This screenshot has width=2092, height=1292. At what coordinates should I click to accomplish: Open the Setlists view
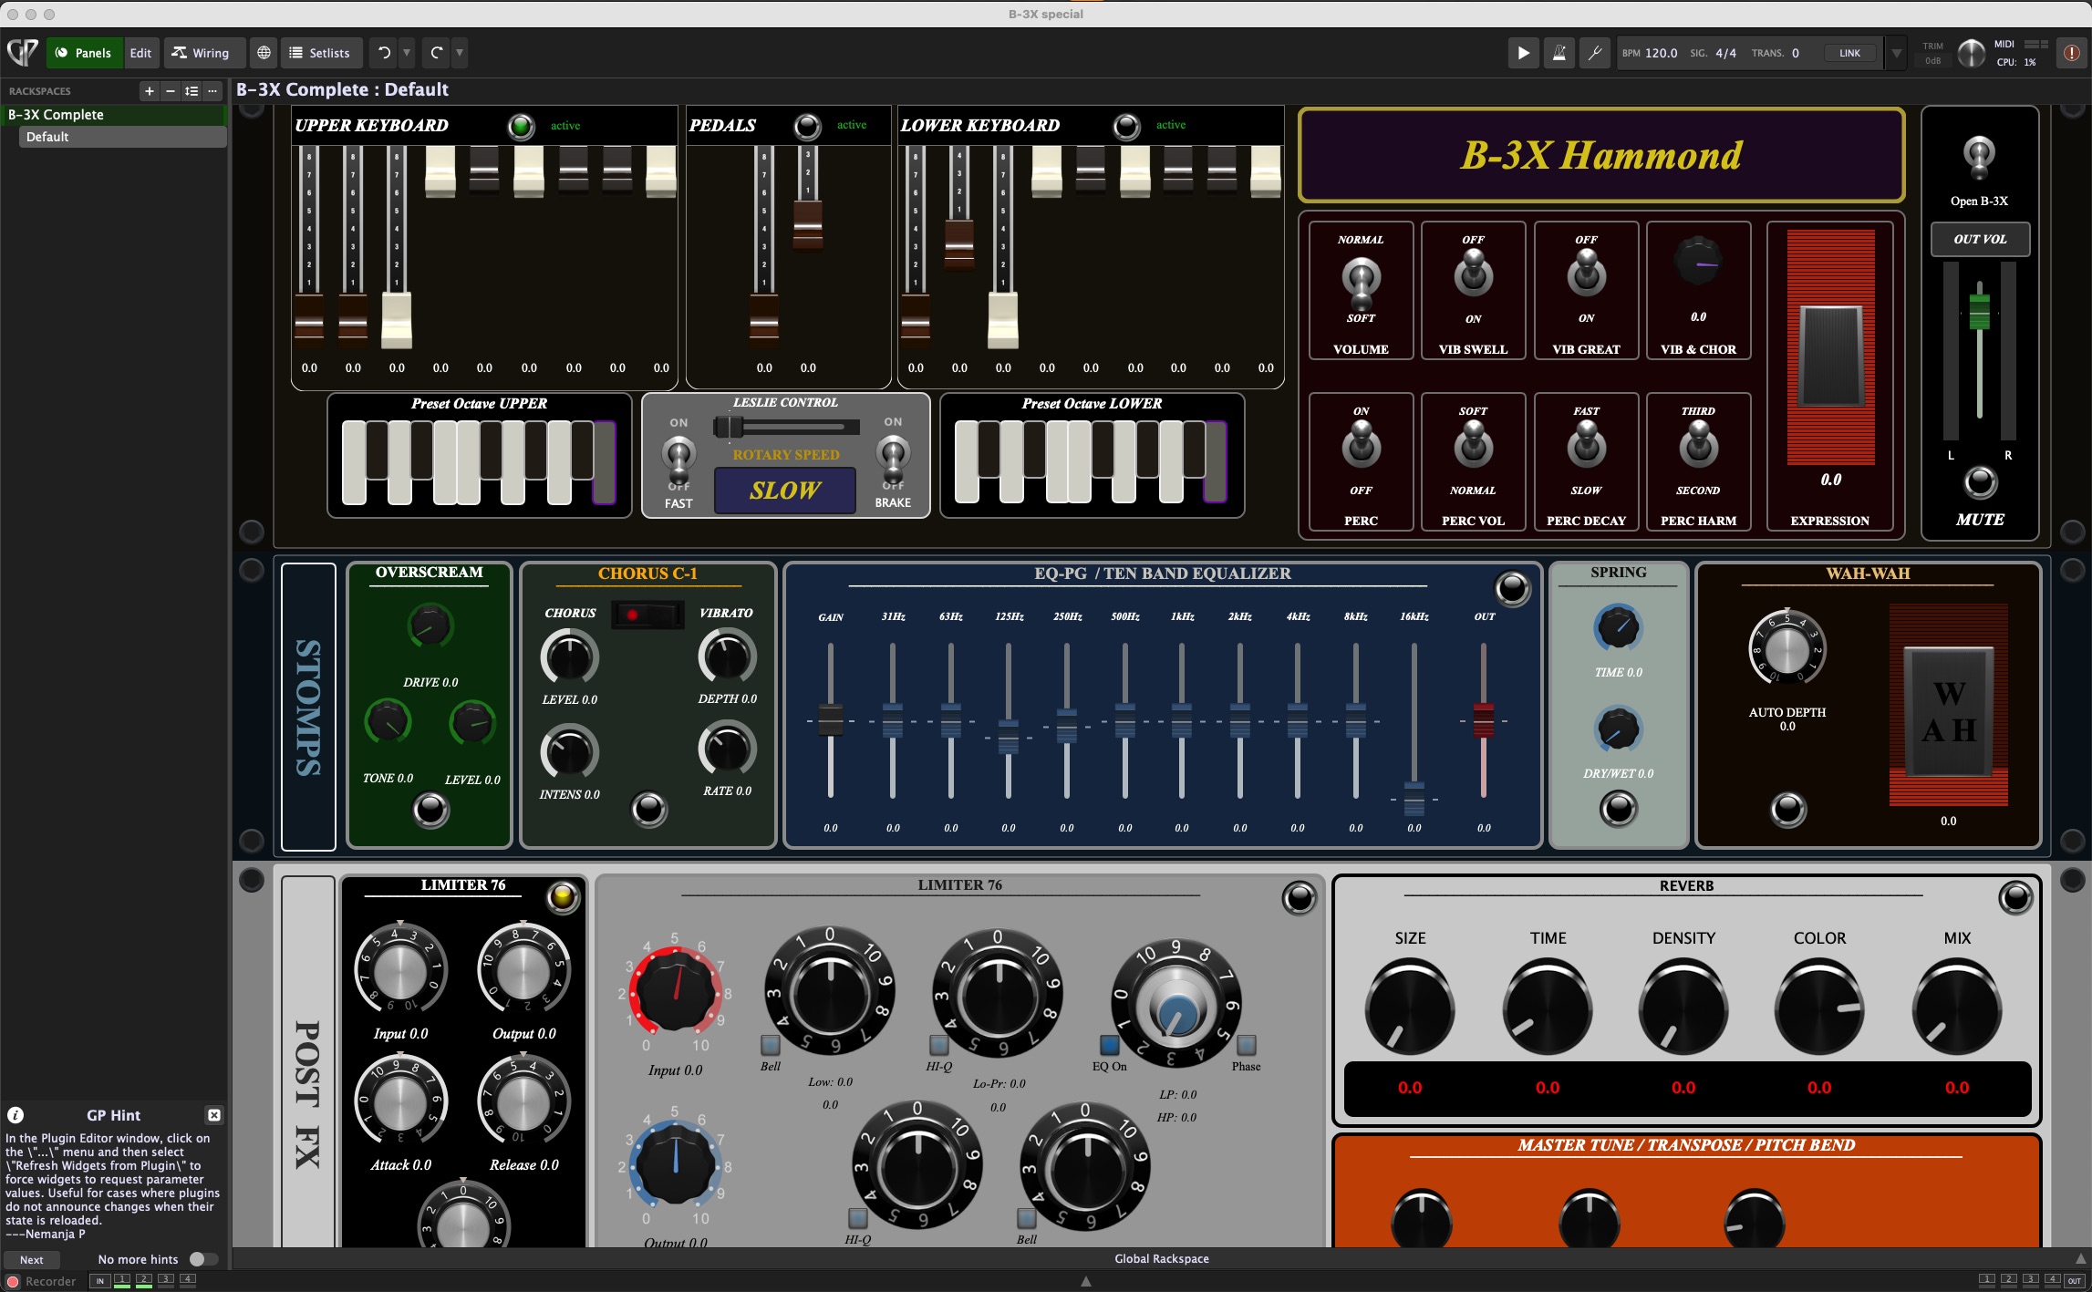[320, 53]
